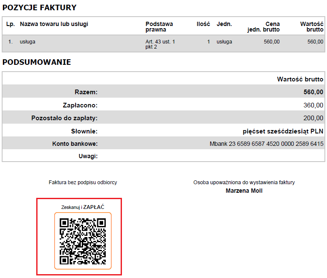Image resolution: width=327 pixels, height=278 pixels.
Task: Click the 'Lp.' column header
Action: [10, 24]
